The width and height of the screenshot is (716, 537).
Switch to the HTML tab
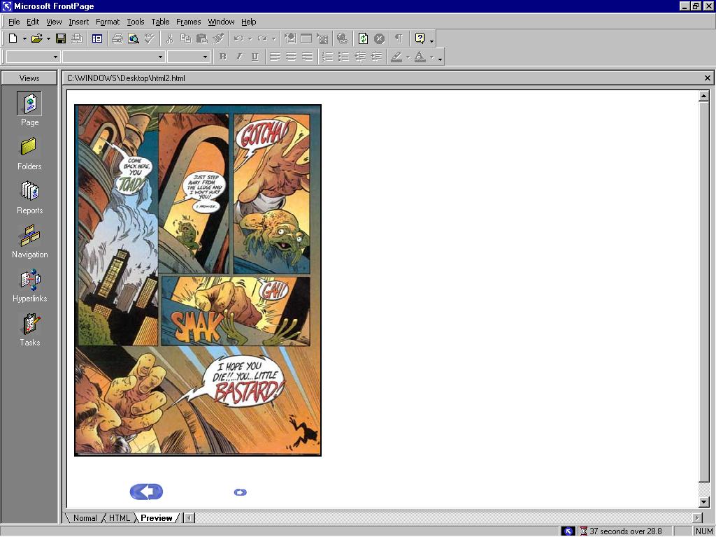[x=119, y=518]
